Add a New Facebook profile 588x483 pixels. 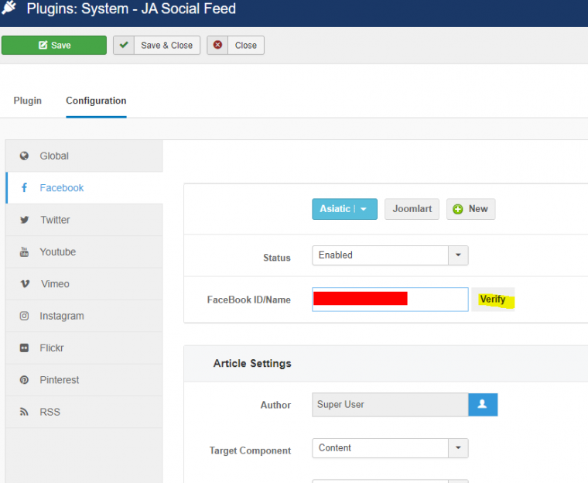click(x=470, y=209)
